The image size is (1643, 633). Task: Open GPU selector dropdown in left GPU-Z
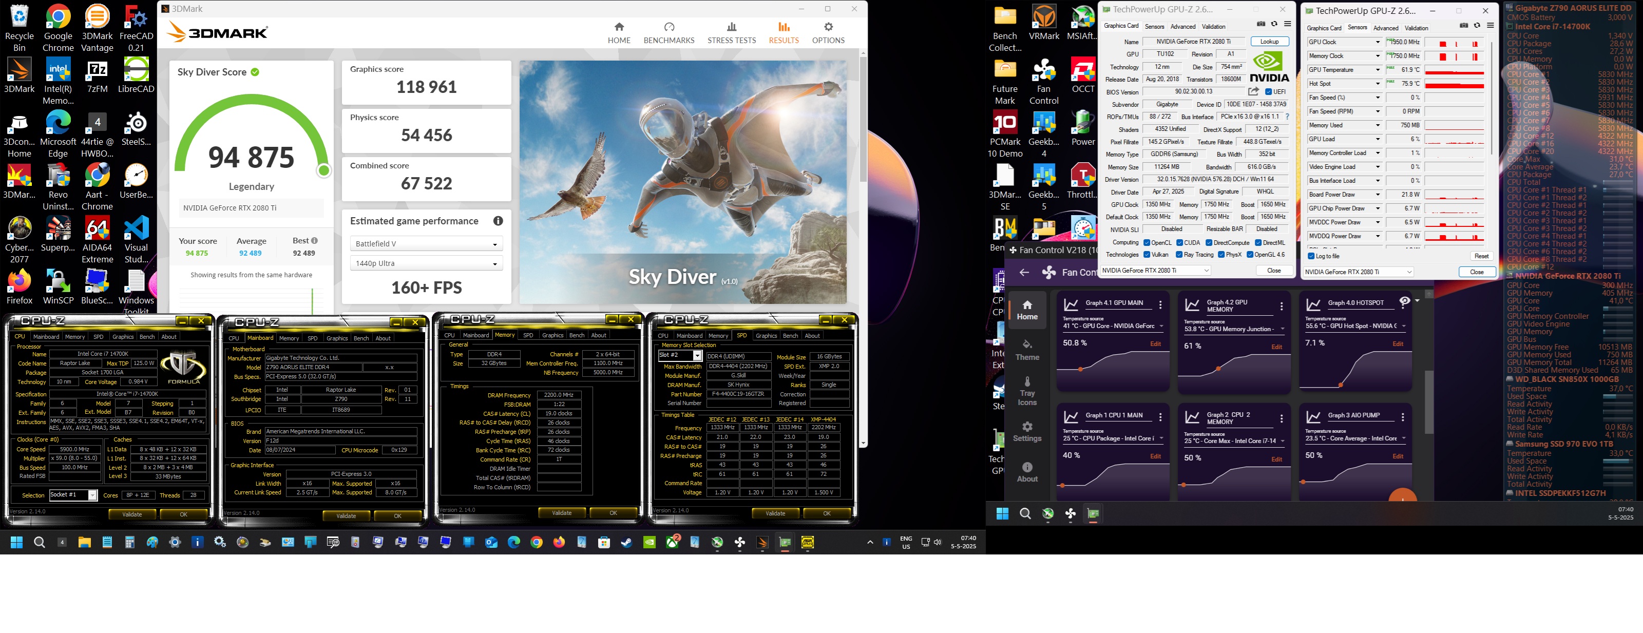[x=1156, y=270]
